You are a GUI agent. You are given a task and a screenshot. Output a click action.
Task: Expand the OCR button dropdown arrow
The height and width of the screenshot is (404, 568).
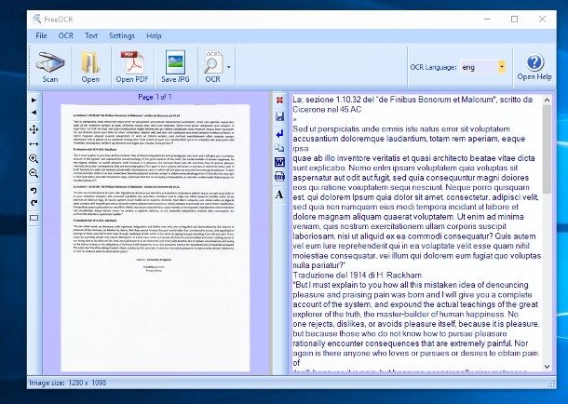[x=228, y=67]
